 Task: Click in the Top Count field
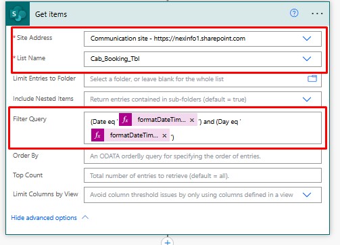pyautogui.click(x=203, y=175)
